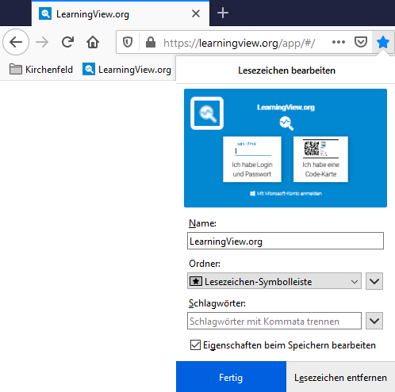Viewport: 395px width, 392px height.
Task: Click the address bar URL
Action: tap(239, 43)
